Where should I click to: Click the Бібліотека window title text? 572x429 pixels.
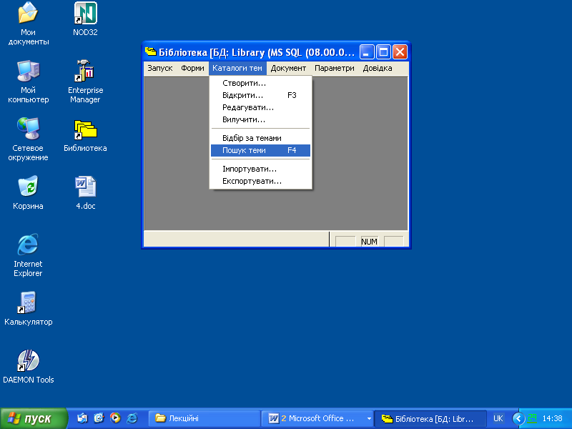257,52
